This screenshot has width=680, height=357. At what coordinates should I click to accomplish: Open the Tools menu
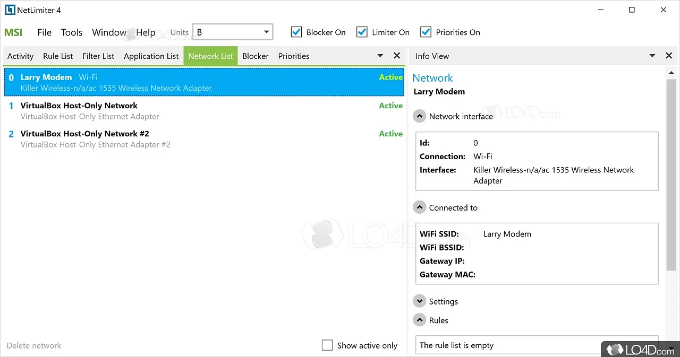click(72, 32)
